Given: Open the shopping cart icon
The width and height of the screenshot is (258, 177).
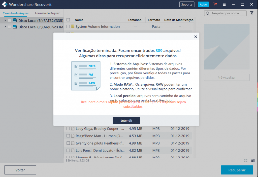Looking at the screenshot, I should point(215,4).
